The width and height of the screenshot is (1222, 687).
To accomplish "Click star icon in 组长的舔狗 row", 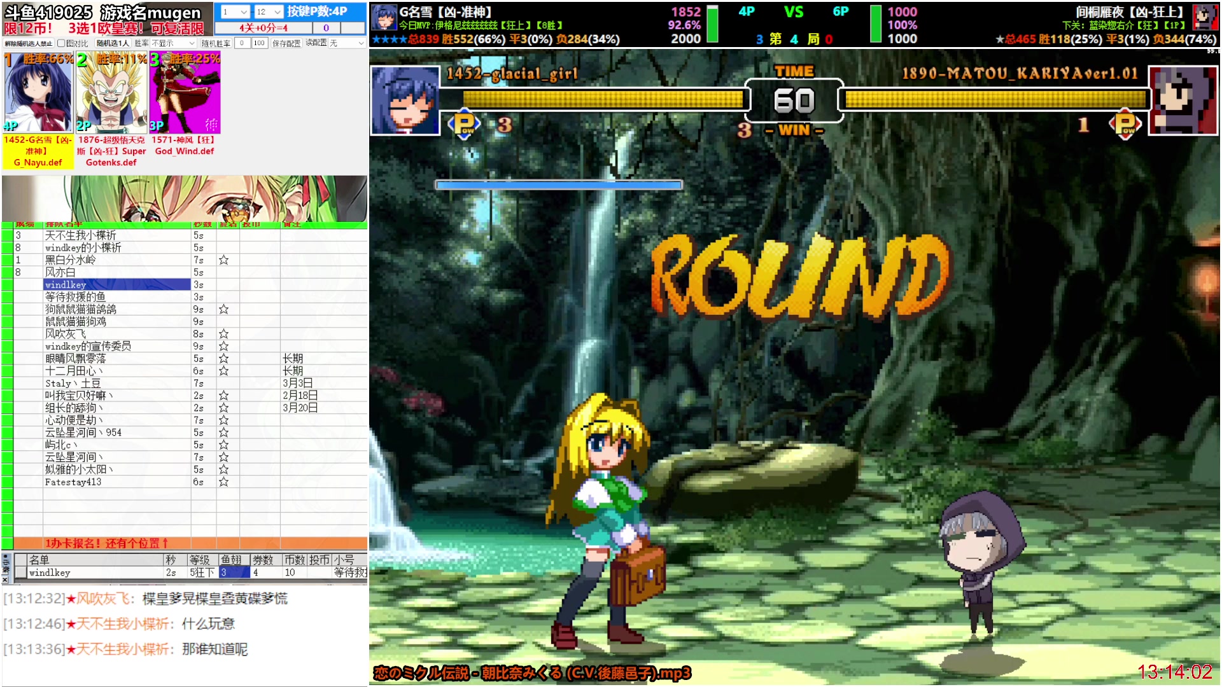I will [223, 408].
